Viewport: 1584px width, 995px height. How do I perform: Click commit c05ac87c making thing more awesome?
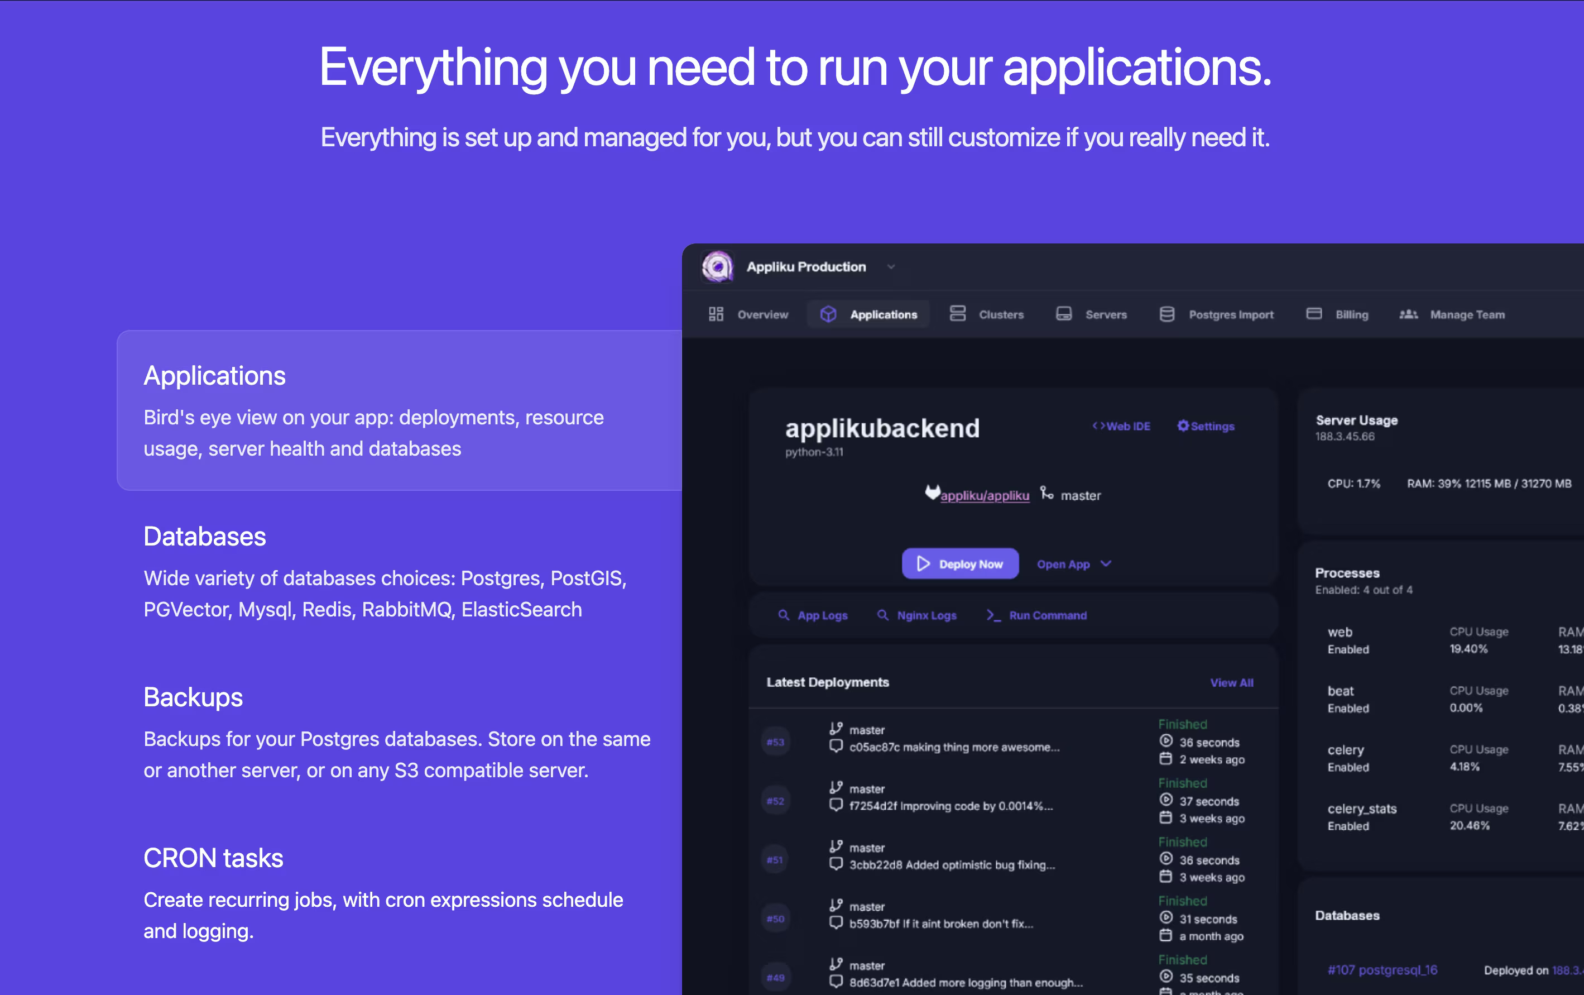coord(954,747)
